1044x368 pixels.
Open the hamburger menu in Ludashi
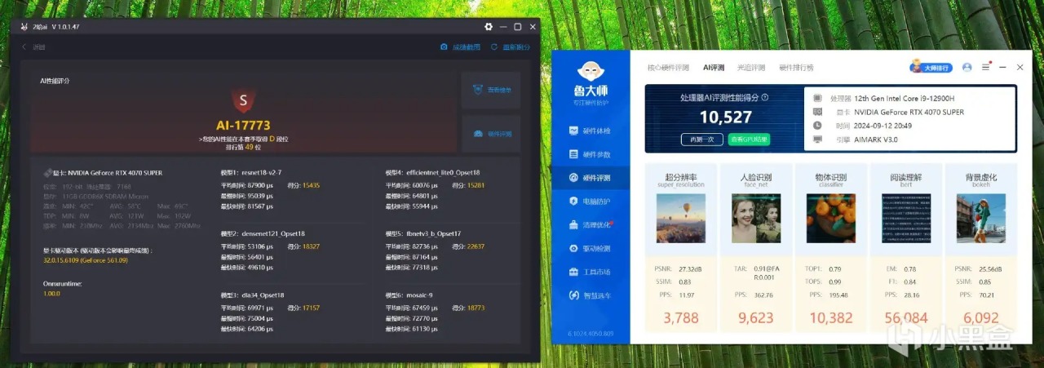[985, 67]
